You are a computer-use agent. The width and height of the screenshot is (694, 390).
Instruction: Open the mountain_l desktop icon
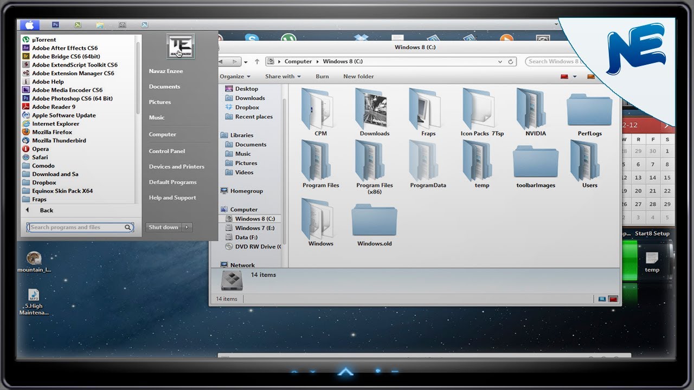pyautogui.click(x=34, y=262)
